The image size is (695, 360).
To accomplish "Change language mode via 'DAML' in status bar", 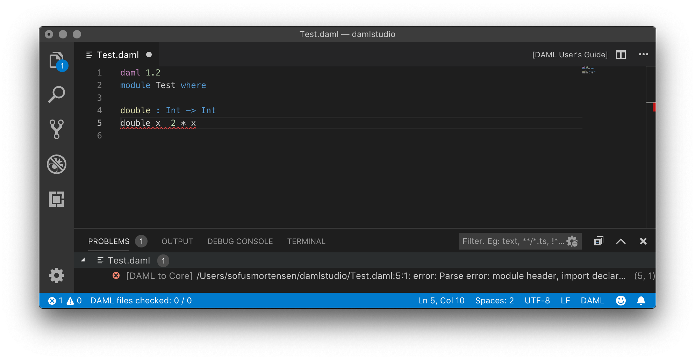I will (592, 301).
